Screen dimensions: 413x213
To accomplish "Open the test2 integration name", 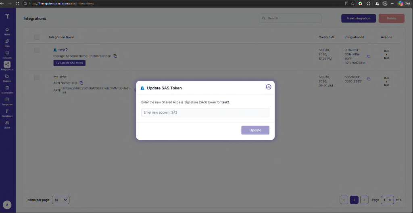I will tap(63, 50).
